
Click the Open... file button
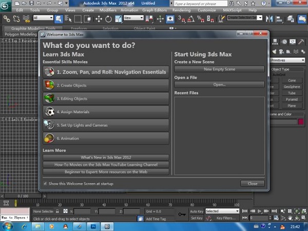tap(219, 85)
